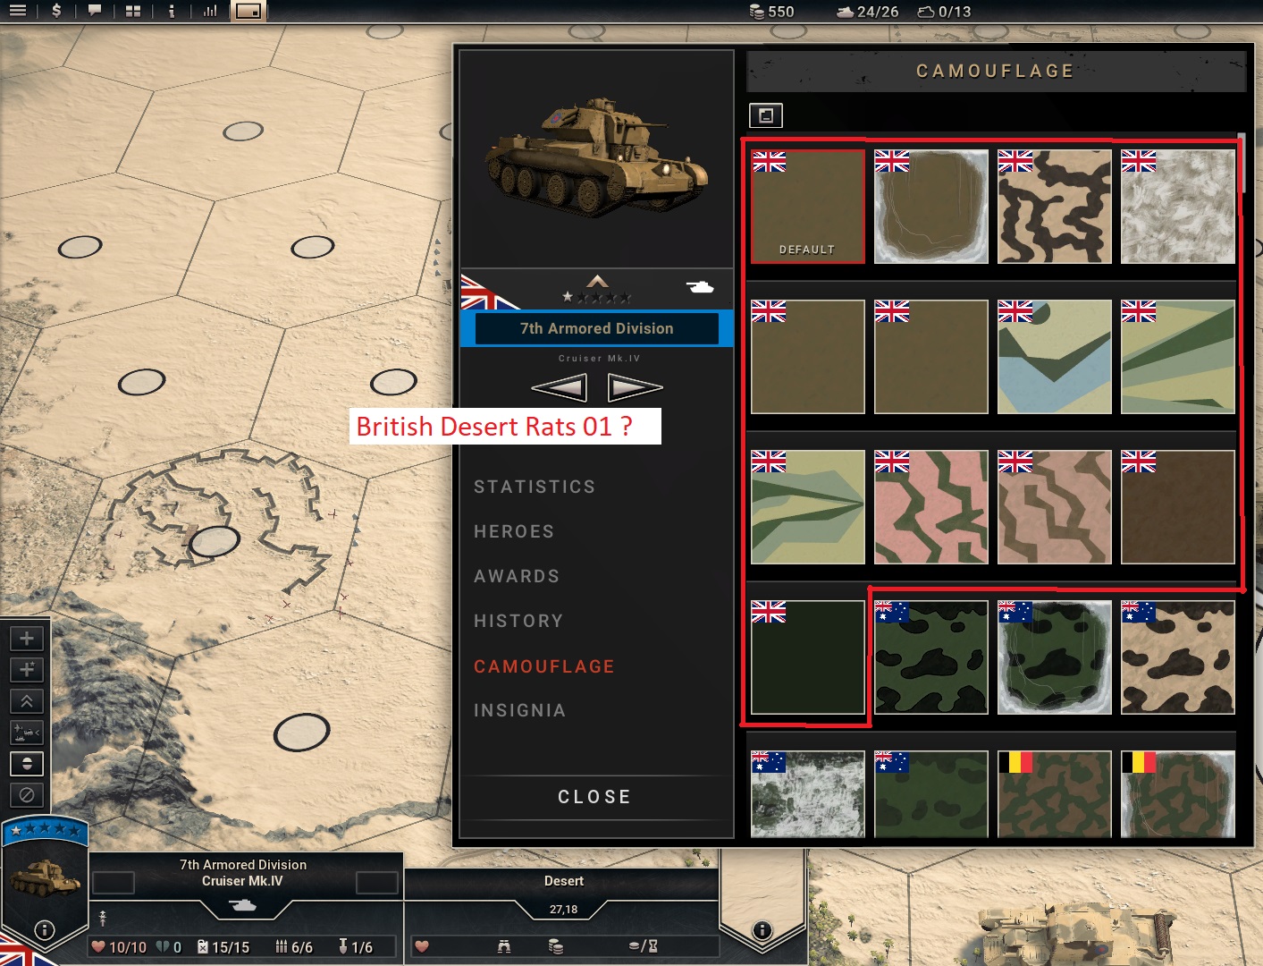Select the British brown snow-edged camouflage
The image size is (1263, 966).
tap(931, 207)
